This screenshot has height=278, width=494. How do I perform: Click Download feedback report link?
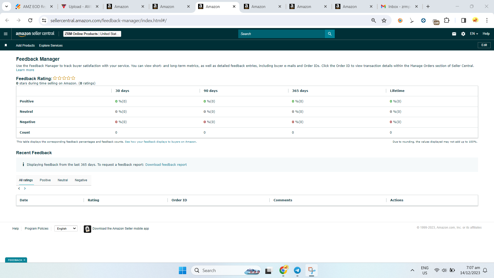click(166, 165)
